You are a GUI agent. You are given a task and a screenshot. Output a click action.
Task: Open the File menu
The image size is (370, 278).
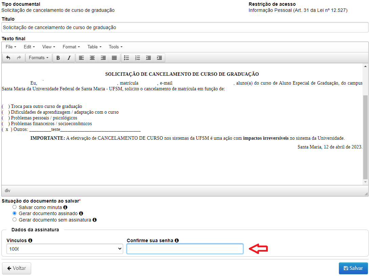[10, 47]
